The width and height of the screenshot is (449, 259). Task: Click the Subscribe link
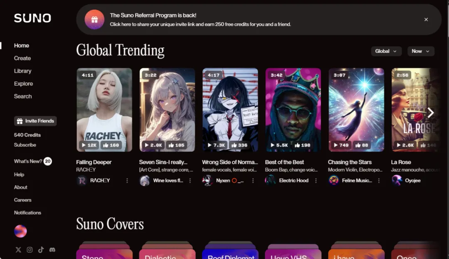pyautogui.click(x=25, y=145)
